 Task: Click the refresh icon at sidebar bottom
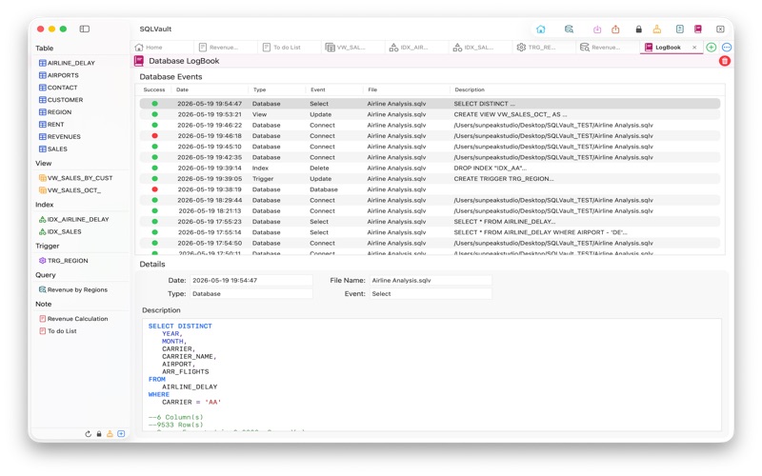[x=88, y=434]
